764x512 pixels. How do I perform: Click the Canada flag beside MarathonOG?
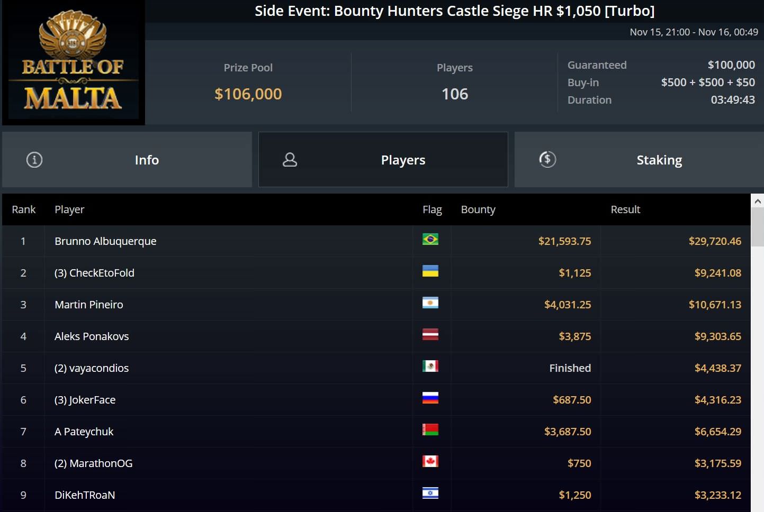430,462
